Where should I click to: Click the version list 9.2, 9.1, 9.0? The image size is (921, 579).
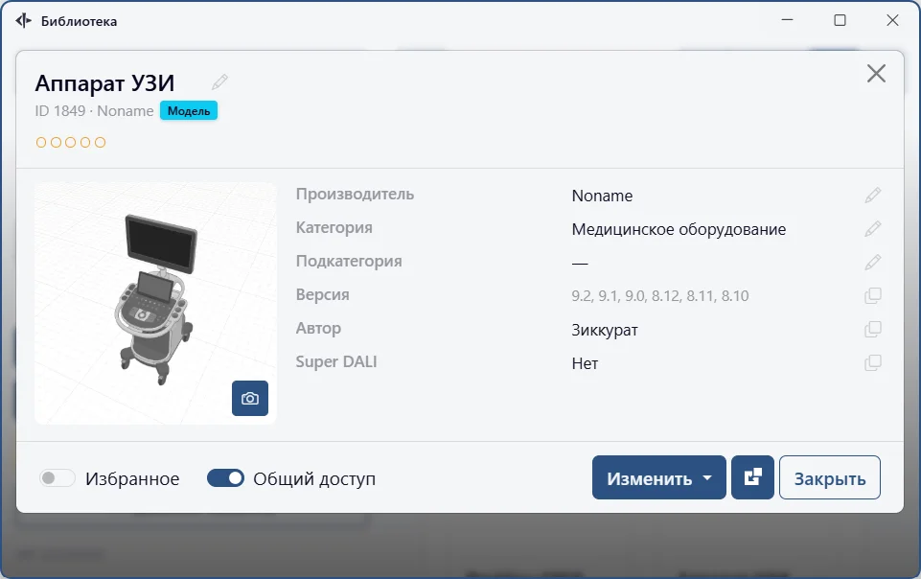[660, 296]
